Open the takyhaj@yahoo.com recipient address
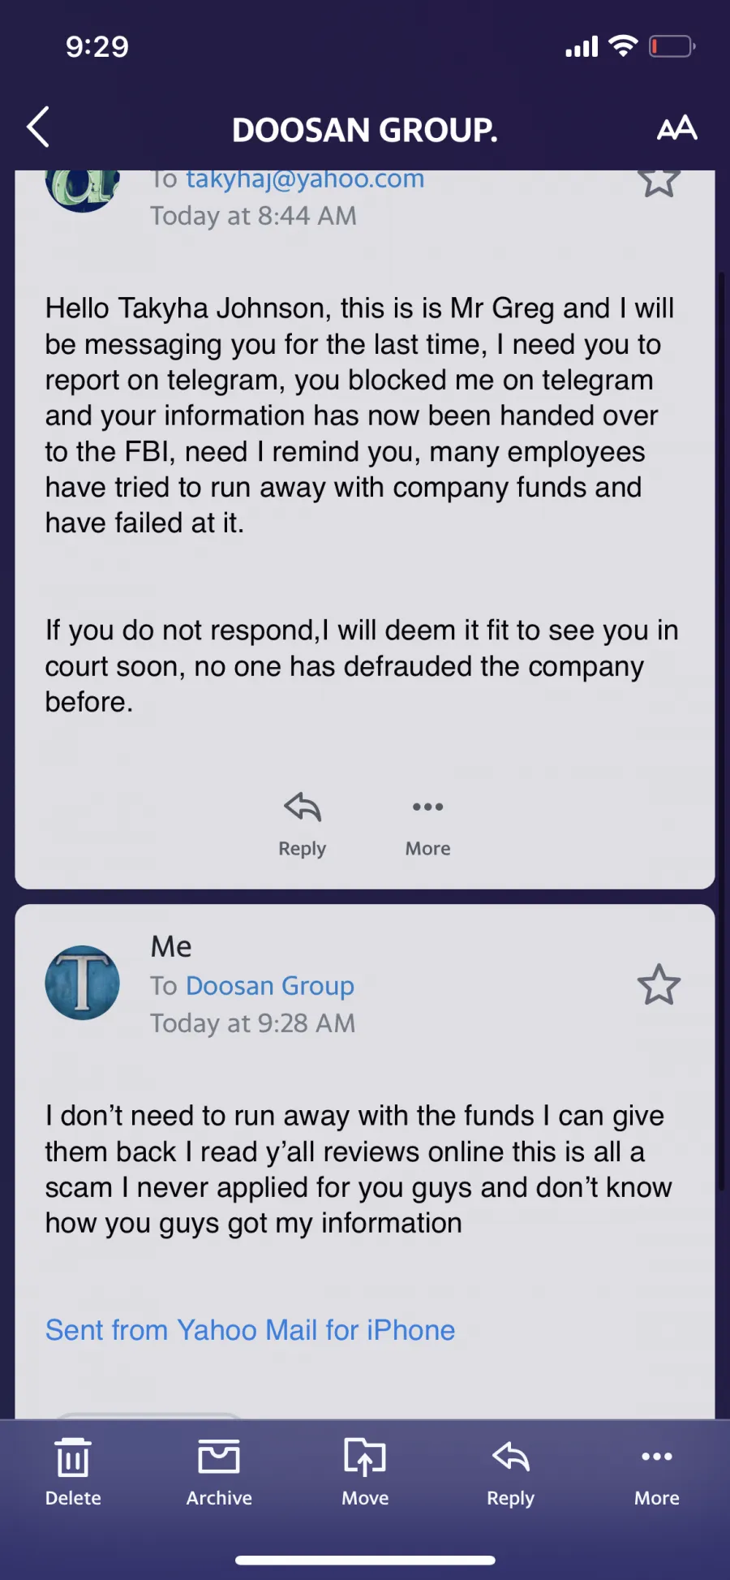Viewport: 730px width, 1580px height. 305,179
